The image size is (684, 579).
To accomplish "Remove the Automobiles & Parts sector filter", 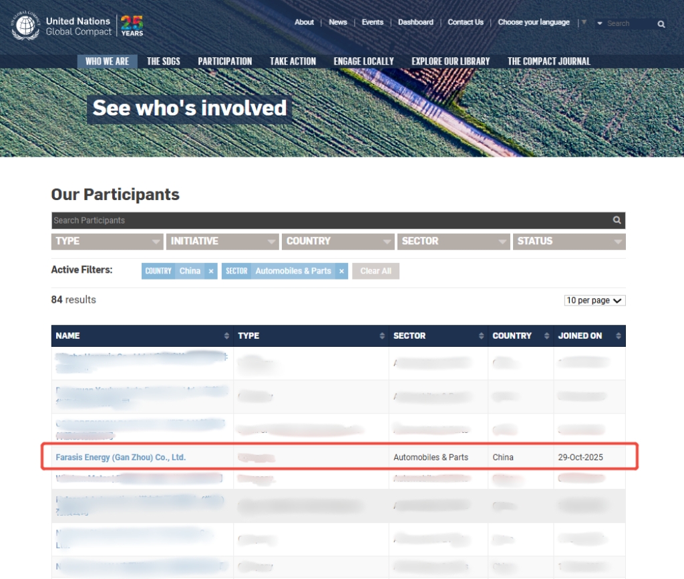I will pyautogui.click(x=341, y=271).
